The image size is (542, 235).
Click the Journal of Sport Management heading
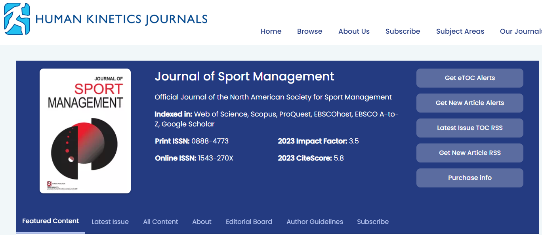[244, 76]
